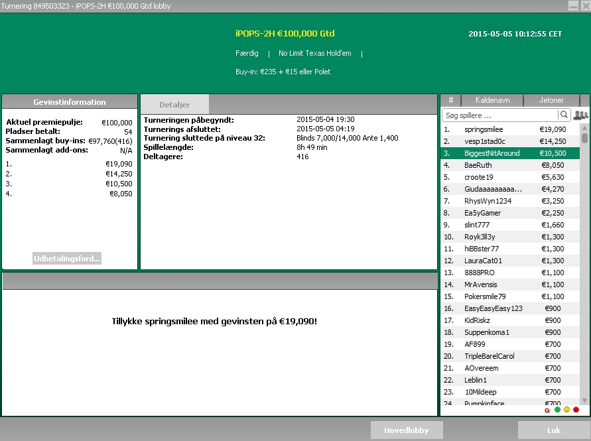Click Blinds 7,000/14,000 Ante 1,400 text
This screenshot has width=591, height=441.
(347, 138)
